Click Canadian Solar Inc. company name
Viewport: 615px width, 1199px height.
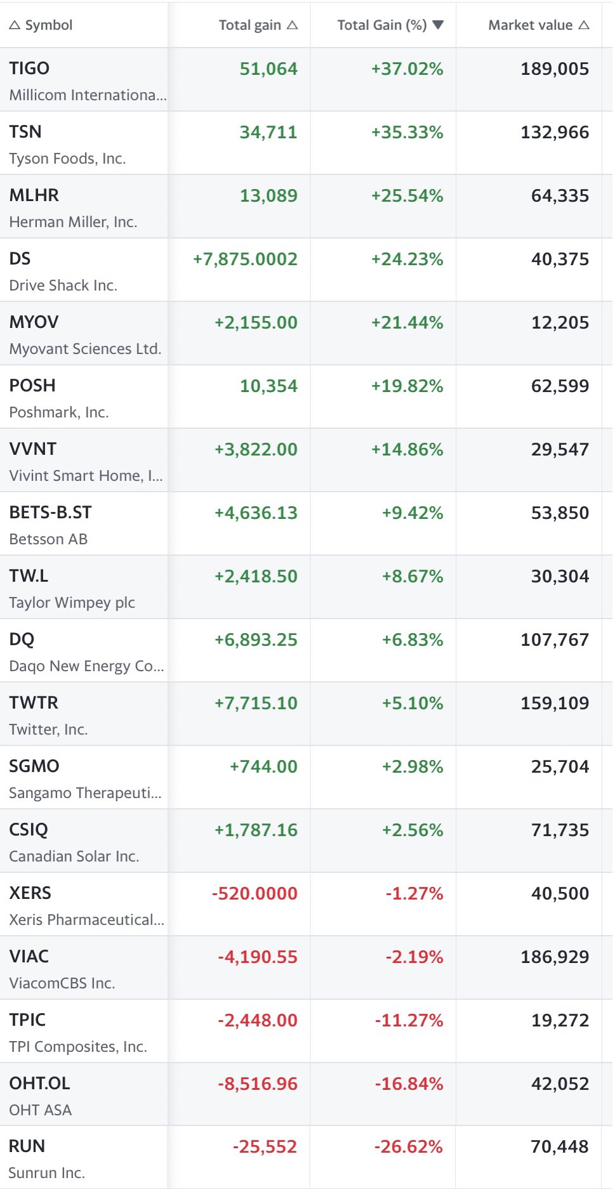(x=74, y=856)
